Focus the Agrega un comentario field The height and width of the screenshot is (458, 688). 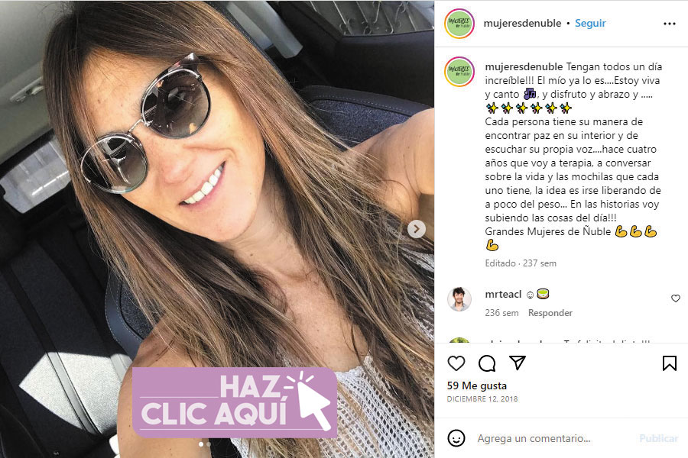(x=553, y=438)
